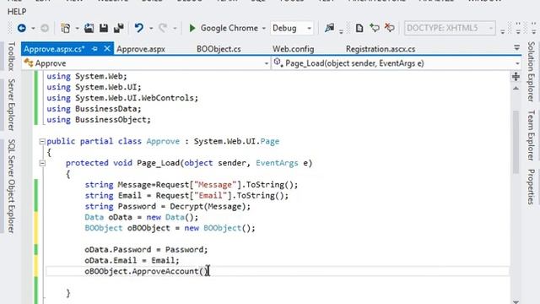This screenshot has height=304, width=540.
Task: Click the green-plus comment icon
Action: (375, 28)
